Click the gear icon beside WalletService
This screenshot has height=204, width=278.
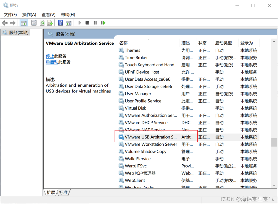121,159
